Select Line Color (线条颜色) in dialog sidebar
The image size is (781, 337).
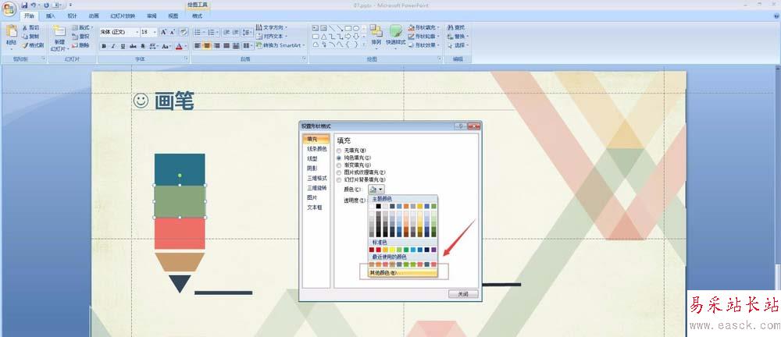(317, 149)
